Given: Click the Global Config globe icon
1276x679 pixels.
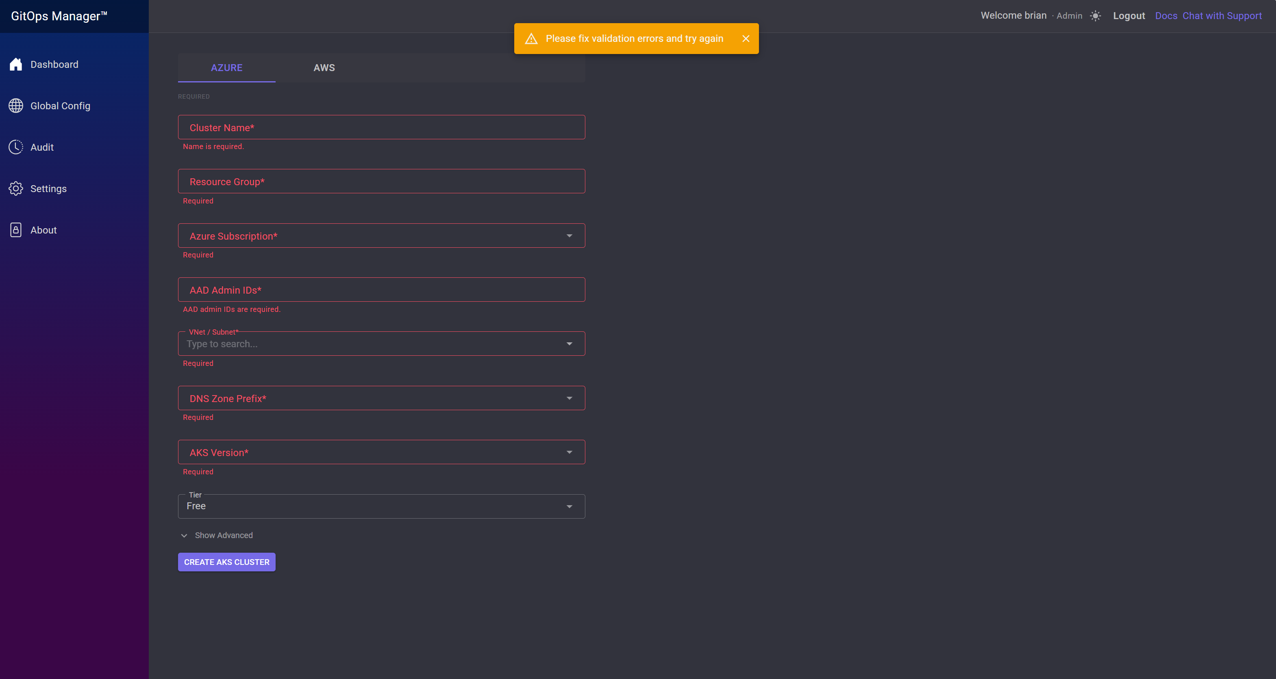Looking at the screenshot, I should (16, 106).
